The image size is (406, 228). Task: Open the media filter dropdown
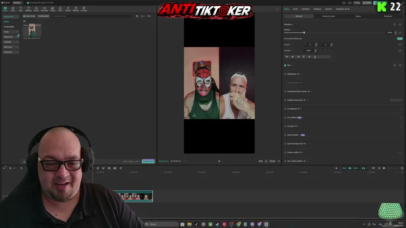point(149,16)
